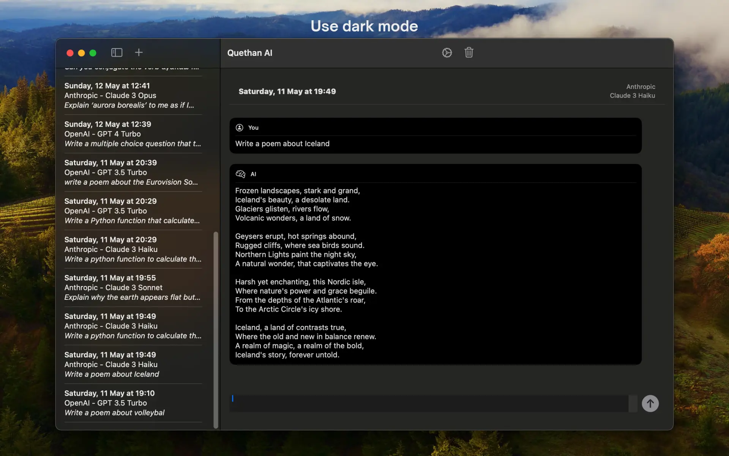Click the 'You' avatar icon on the prompt
The image size is (729, 456).
(x=240, y=128)
